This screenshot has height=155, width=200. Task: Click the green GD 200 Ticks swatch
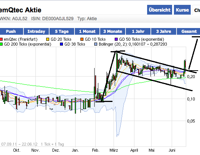point(1,44)
